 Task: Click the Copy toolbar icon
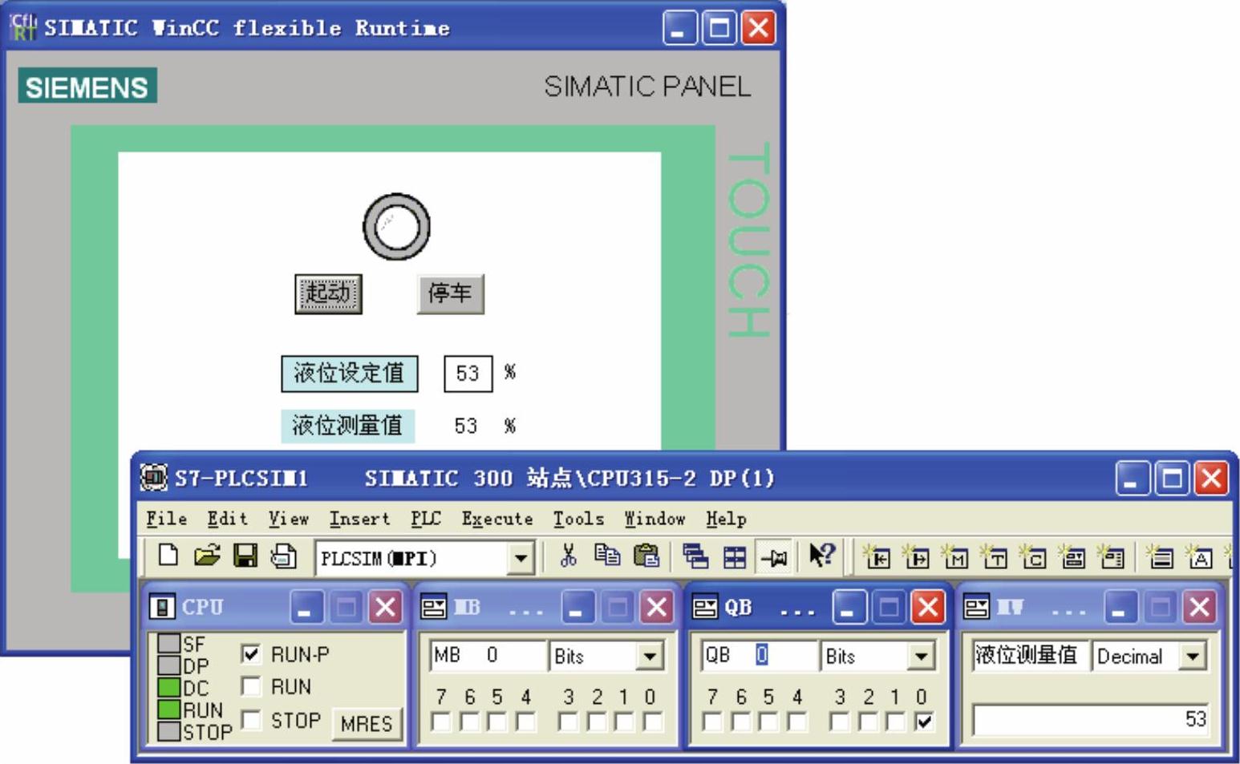606,556
